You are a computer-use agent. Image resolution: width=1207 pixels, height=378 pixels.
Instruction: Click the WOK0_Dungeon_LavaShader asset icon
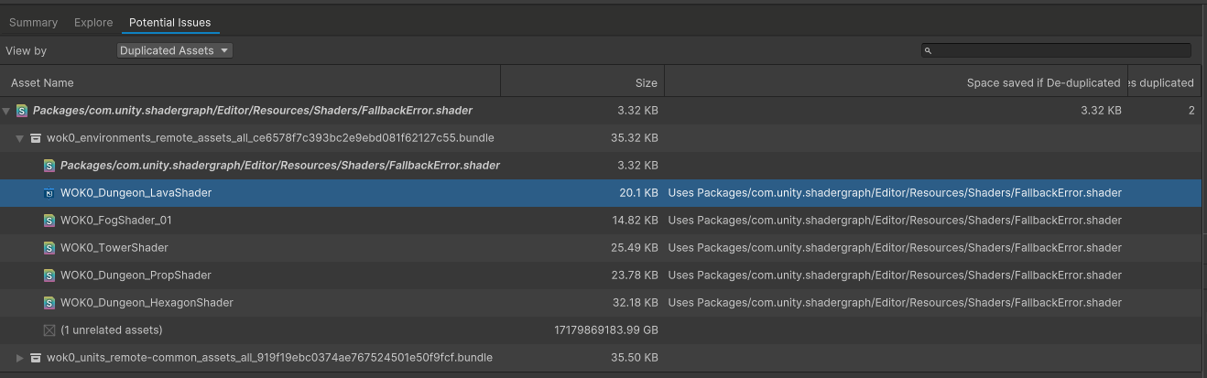pyautogui.click(x=49, y=193)
